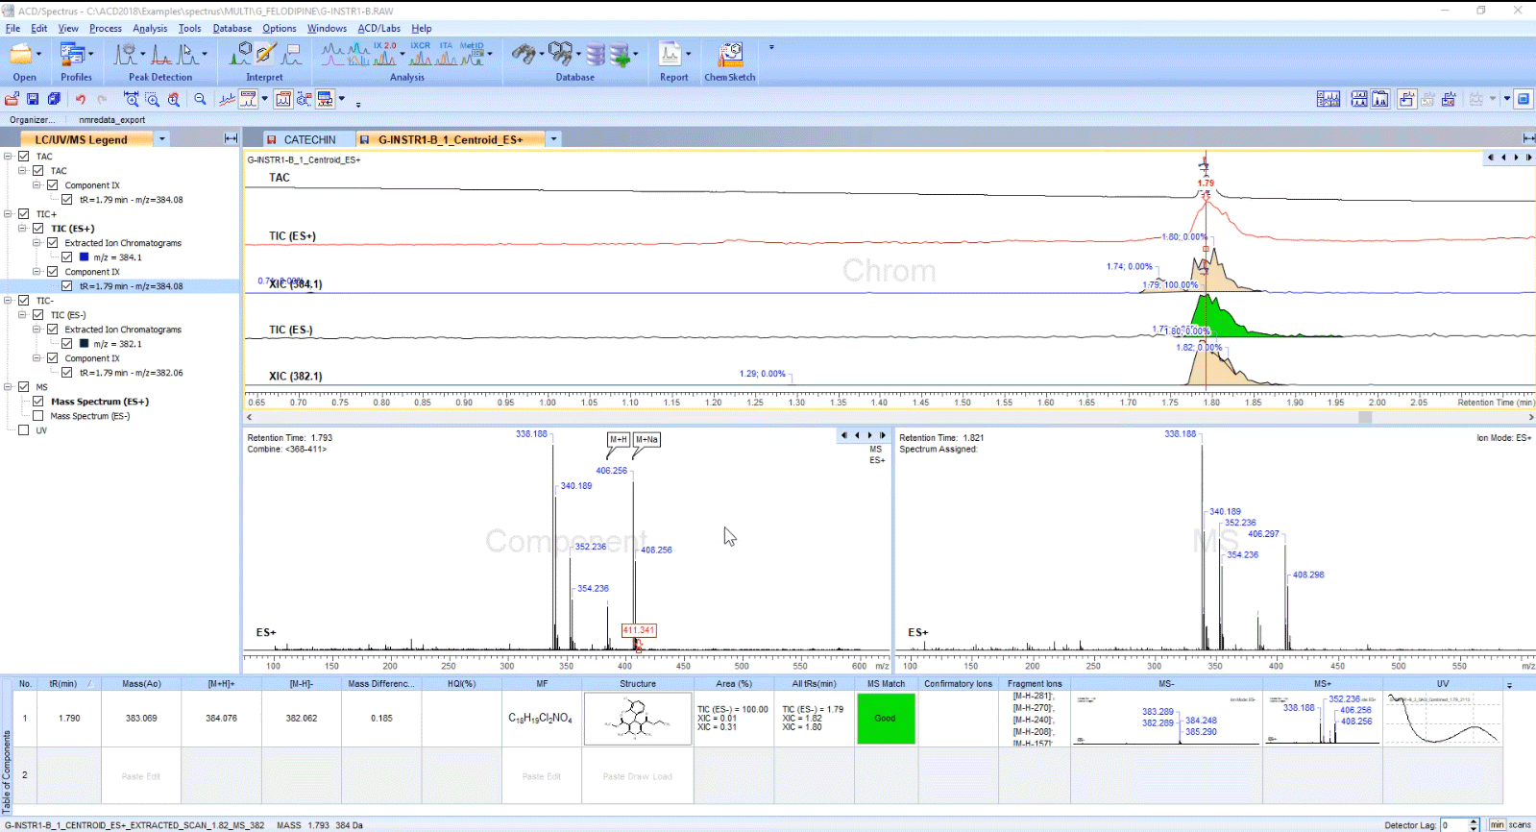Click the leftmost layout view icon on right toolbar
Viewport: 1536px width, 832px height.
1329,99
